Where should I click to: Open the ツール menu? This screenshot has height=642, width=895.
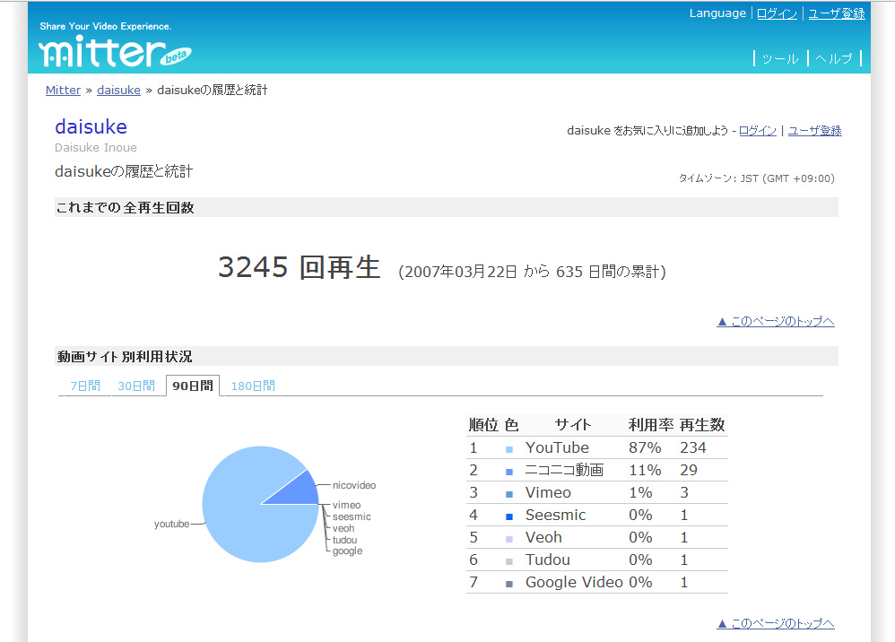pos(779,58)
